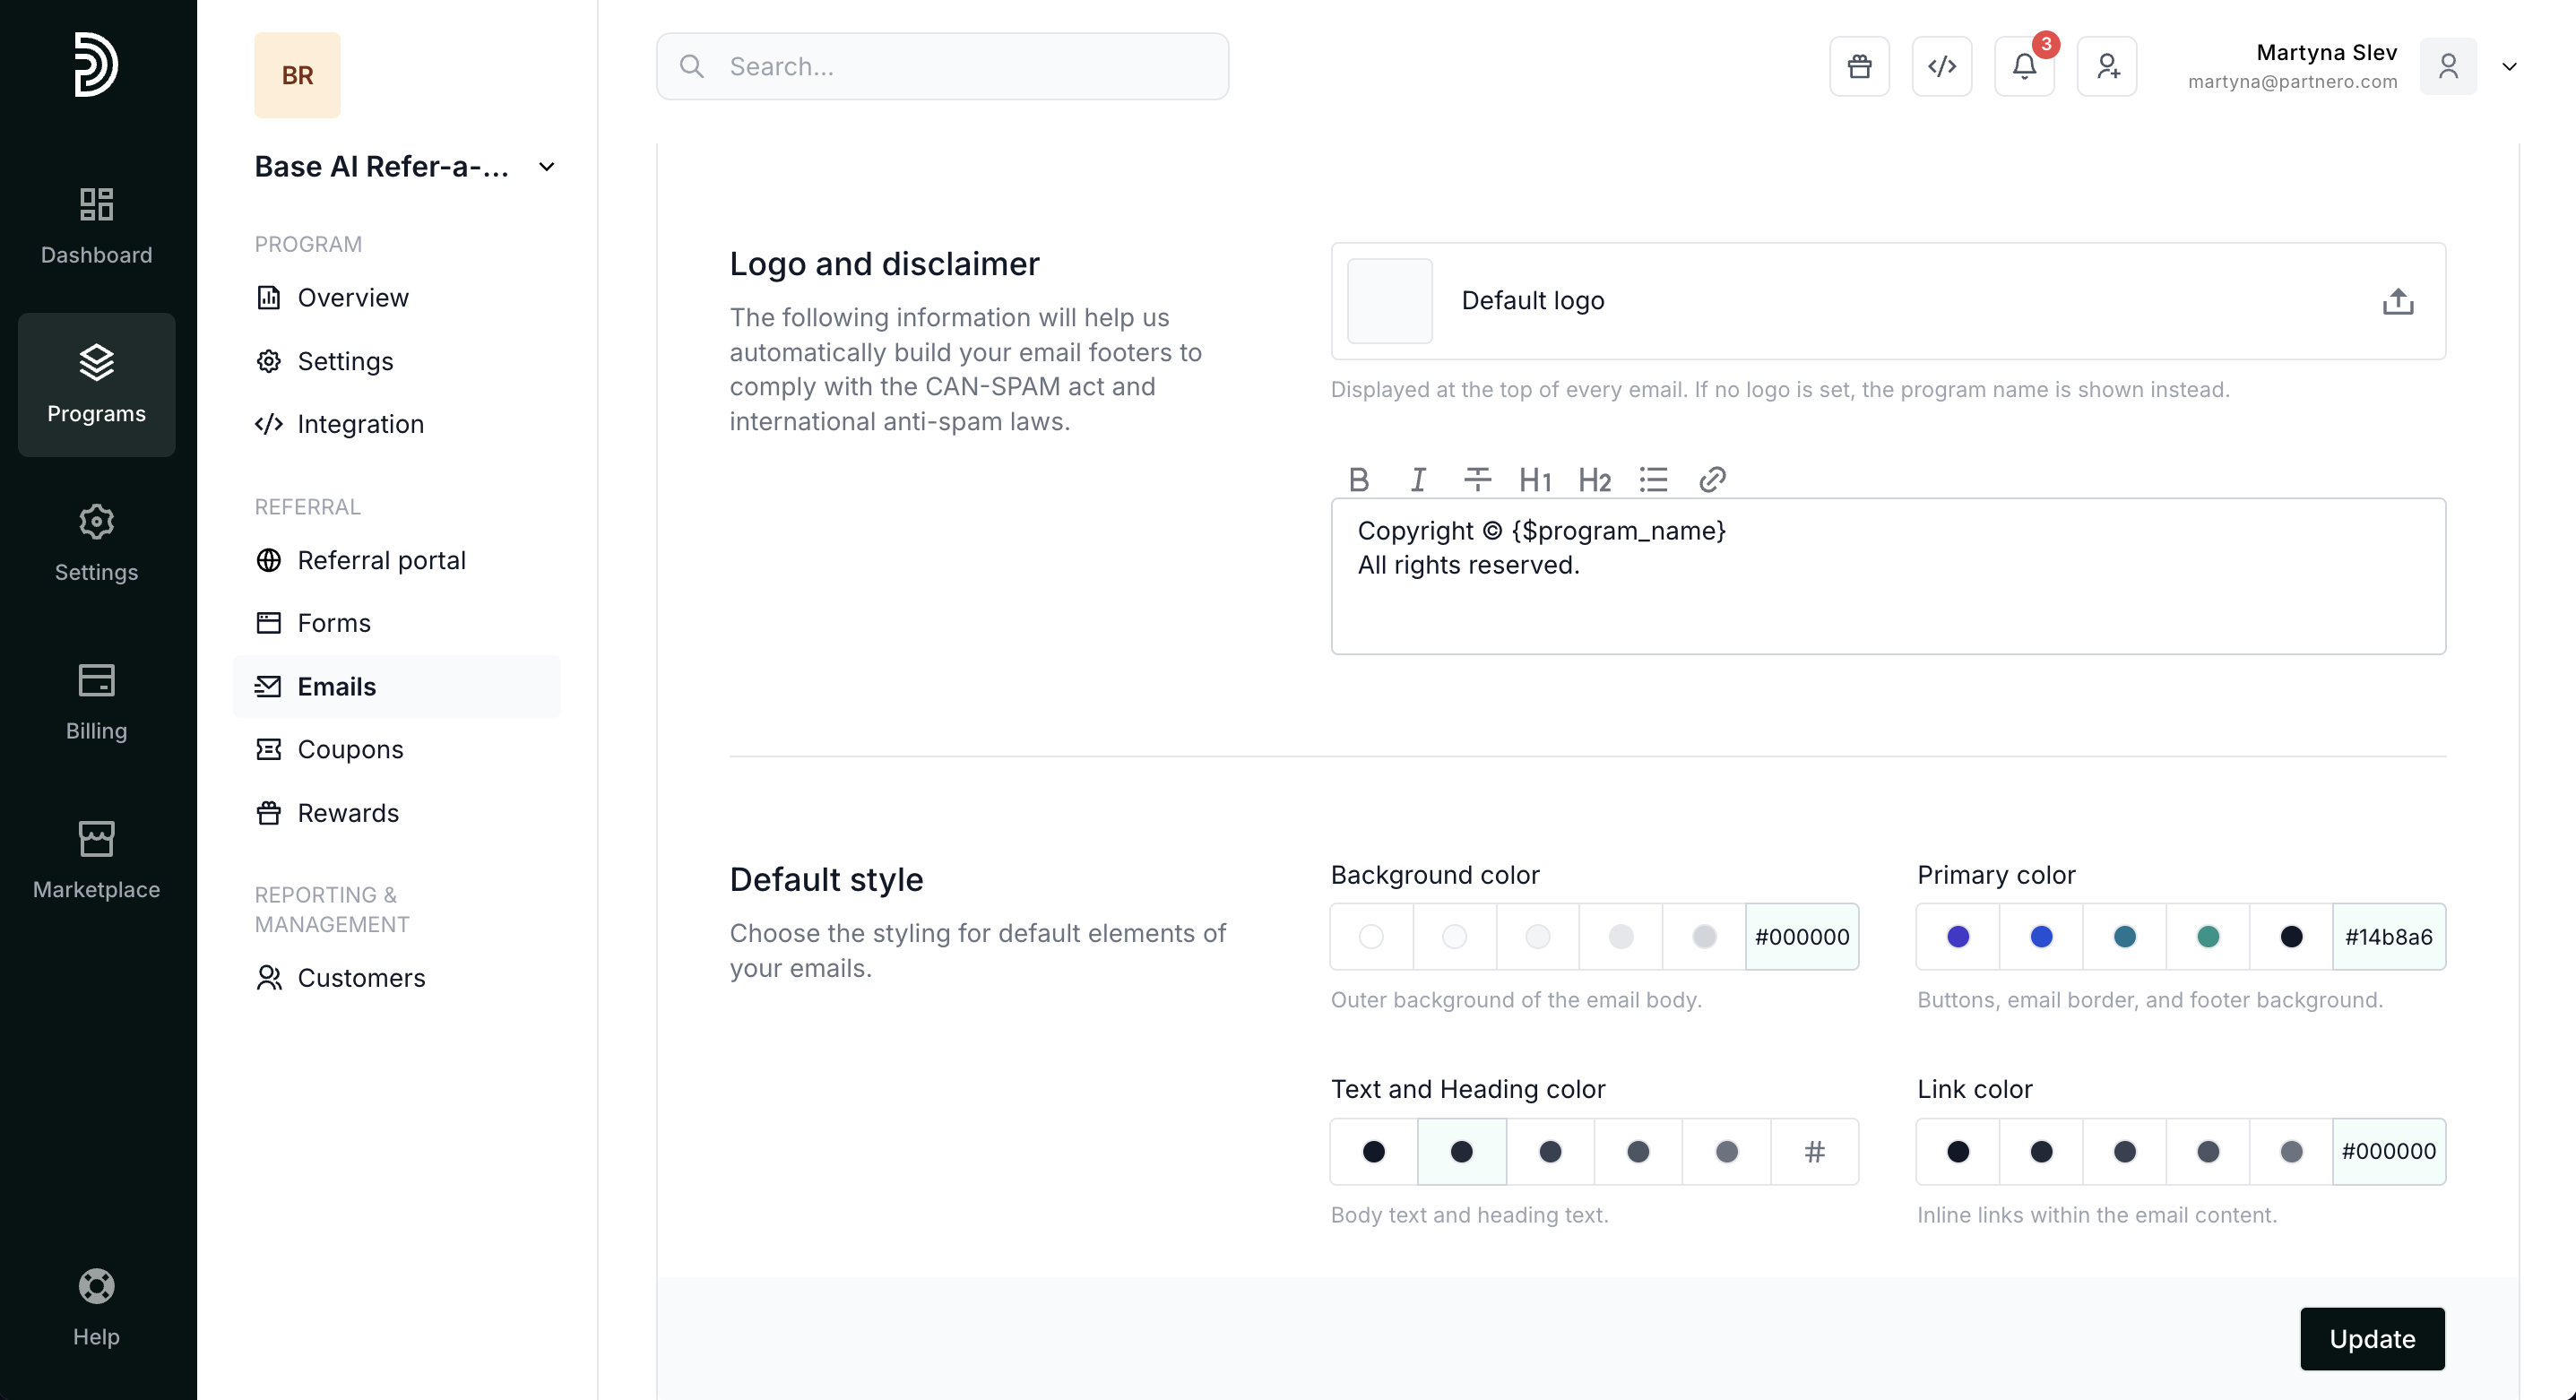
Task: Select the teal green Primary color swatch
Action: (2208, 936)
